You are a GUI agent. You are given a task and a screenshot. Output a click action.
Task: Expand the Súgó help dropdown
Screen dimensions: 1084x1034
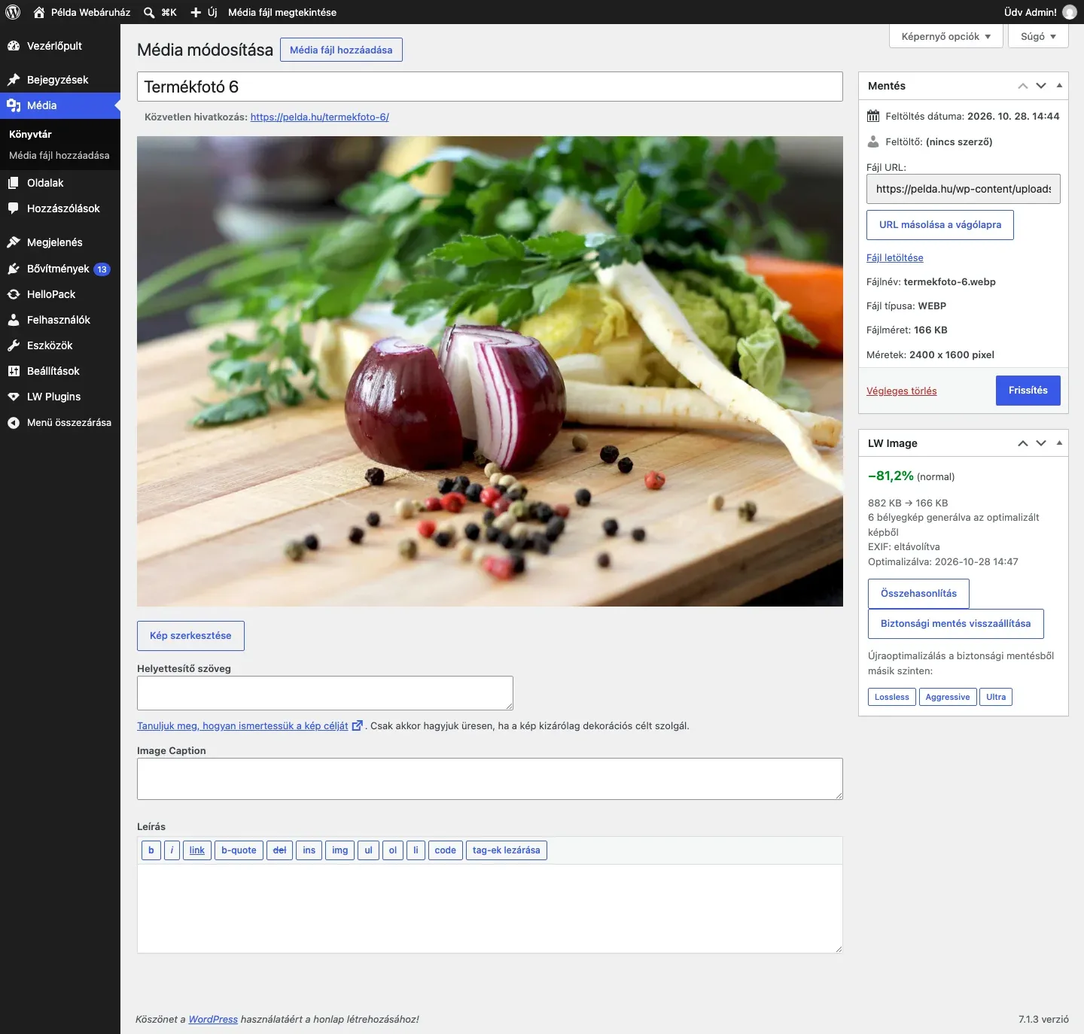(x=1039, y=36)
